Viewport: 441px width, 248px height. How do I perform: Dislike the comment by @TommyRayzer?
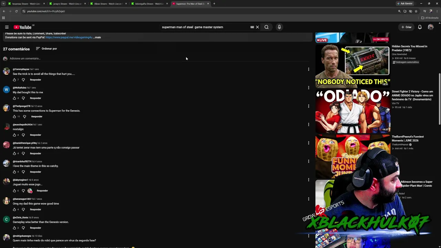[x=23, y=80]
